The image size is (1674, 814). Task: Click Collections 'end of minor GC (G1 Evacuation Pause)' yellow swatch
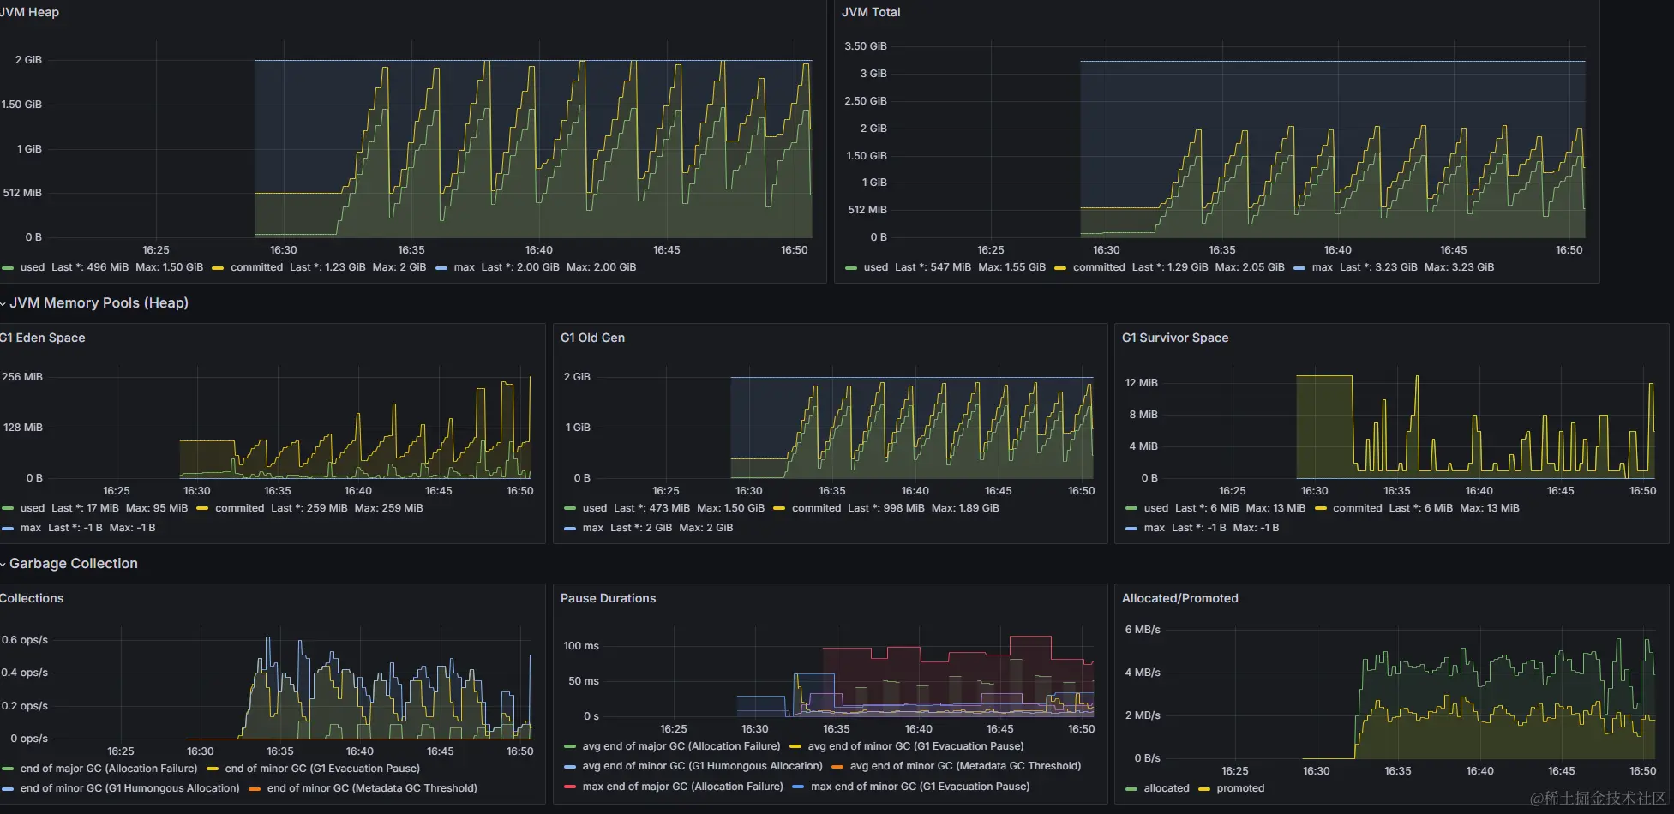click(213, 769)
